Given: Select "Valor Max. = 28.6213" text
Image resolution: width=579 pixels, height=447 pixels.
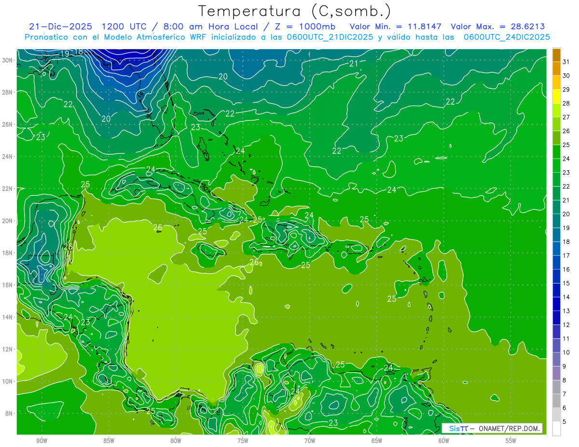Looking at the screenshot, I should (x=497, y=27).
